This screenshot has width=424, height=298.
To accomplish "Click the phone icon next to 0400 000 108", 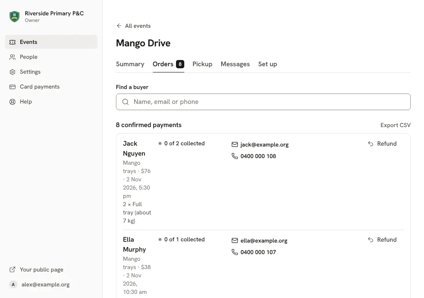I will 235,156.
